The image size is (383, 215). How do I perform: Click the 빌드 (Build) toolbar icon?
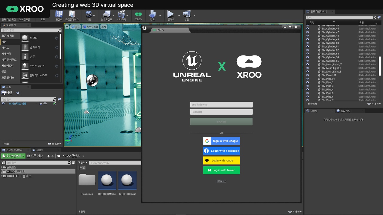[152, 14]
